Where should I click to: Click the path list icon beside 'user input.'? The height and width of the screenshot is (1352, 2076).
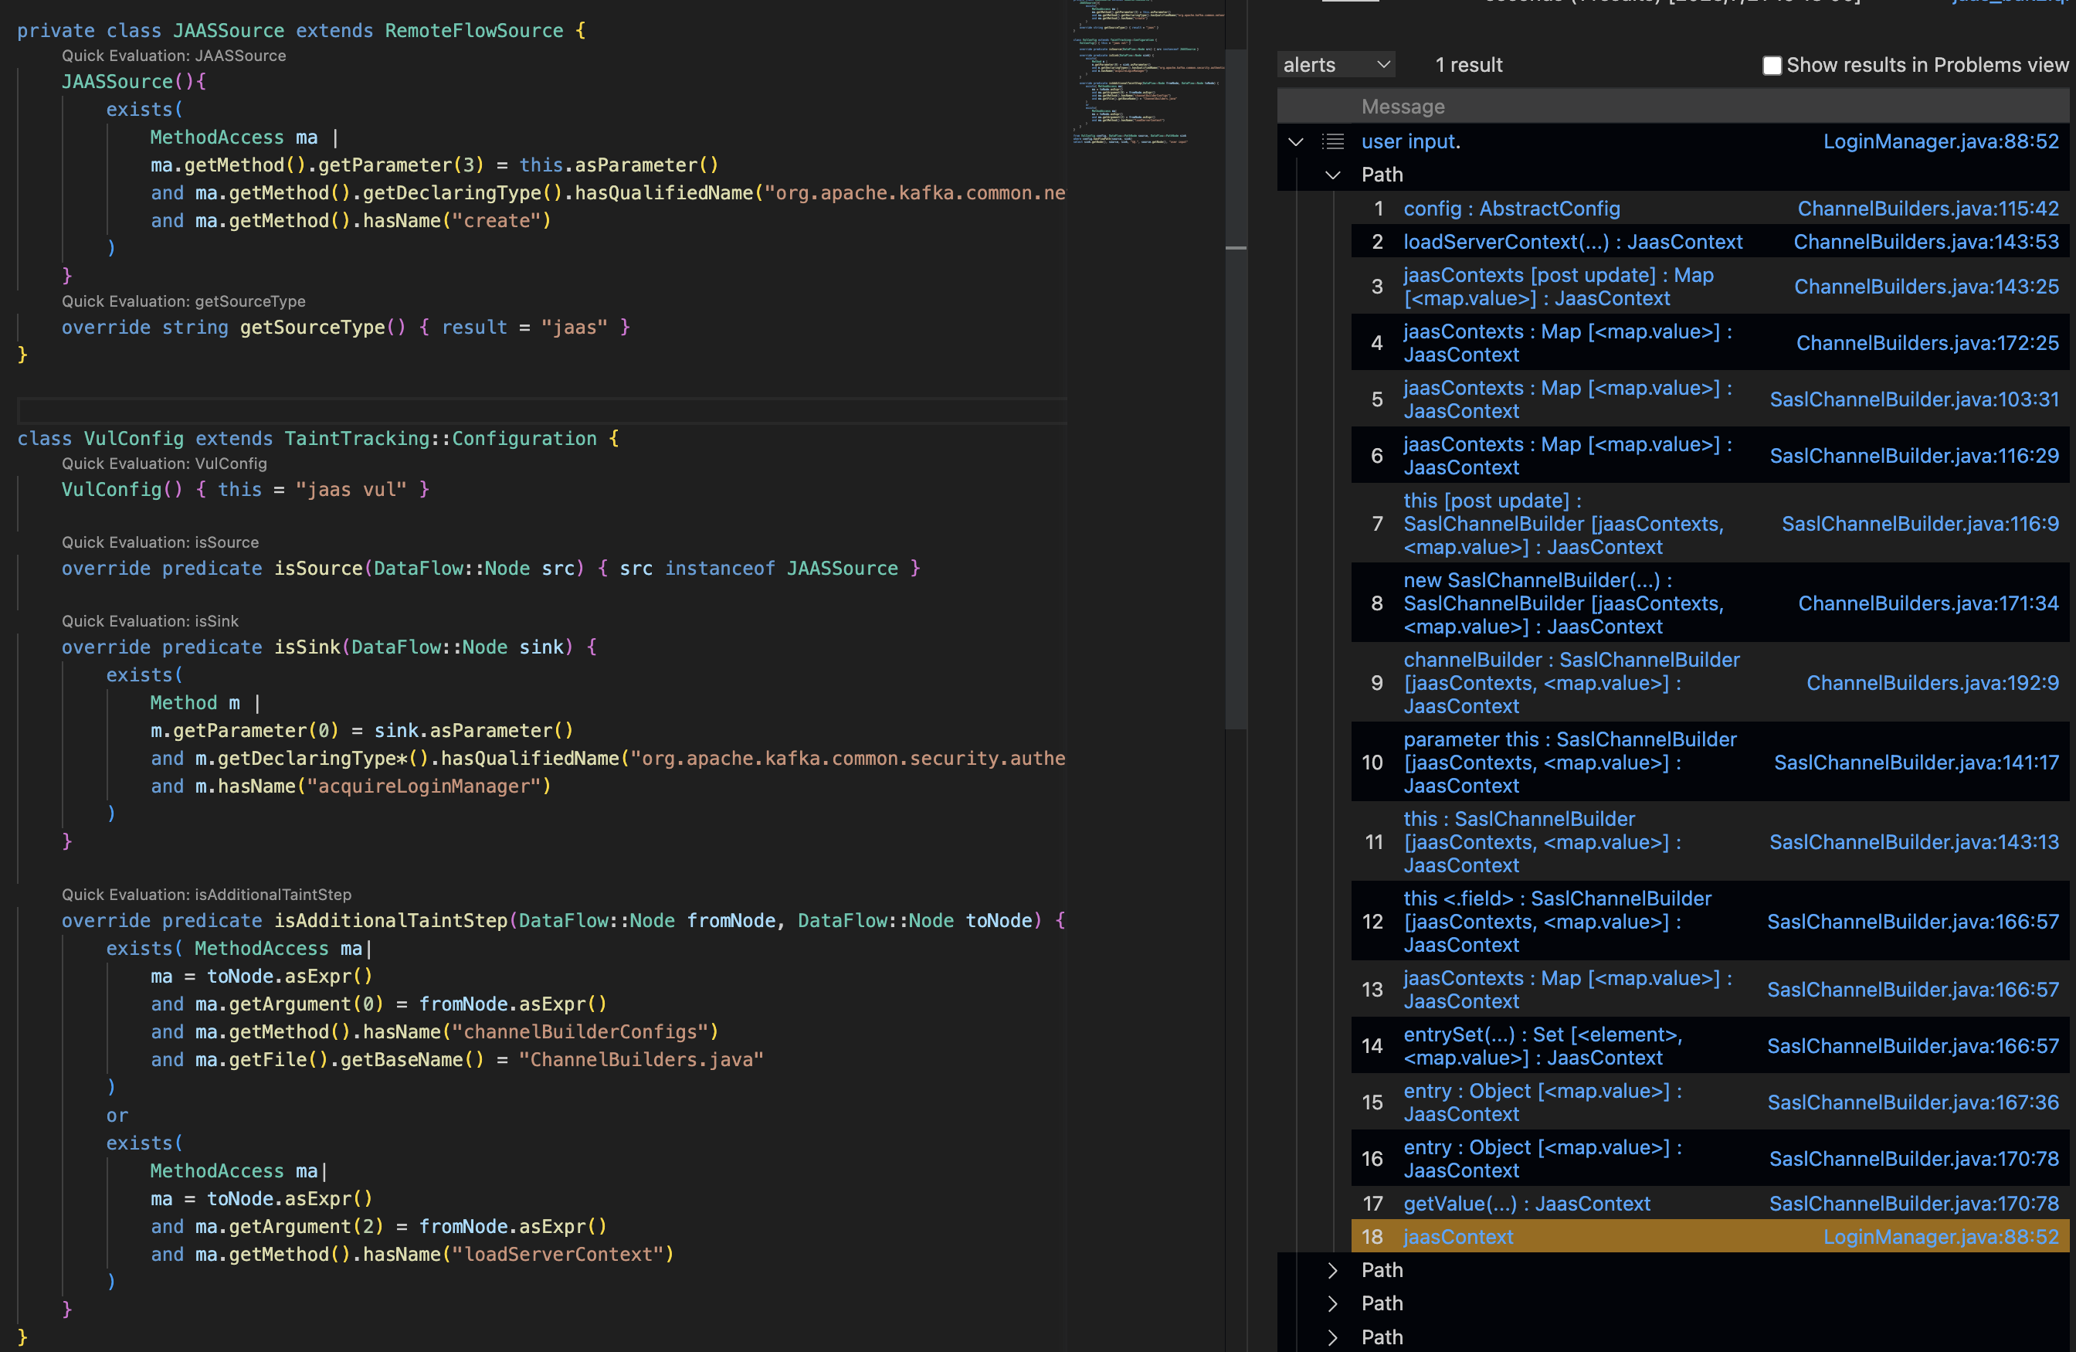[x=1333, y=141]
